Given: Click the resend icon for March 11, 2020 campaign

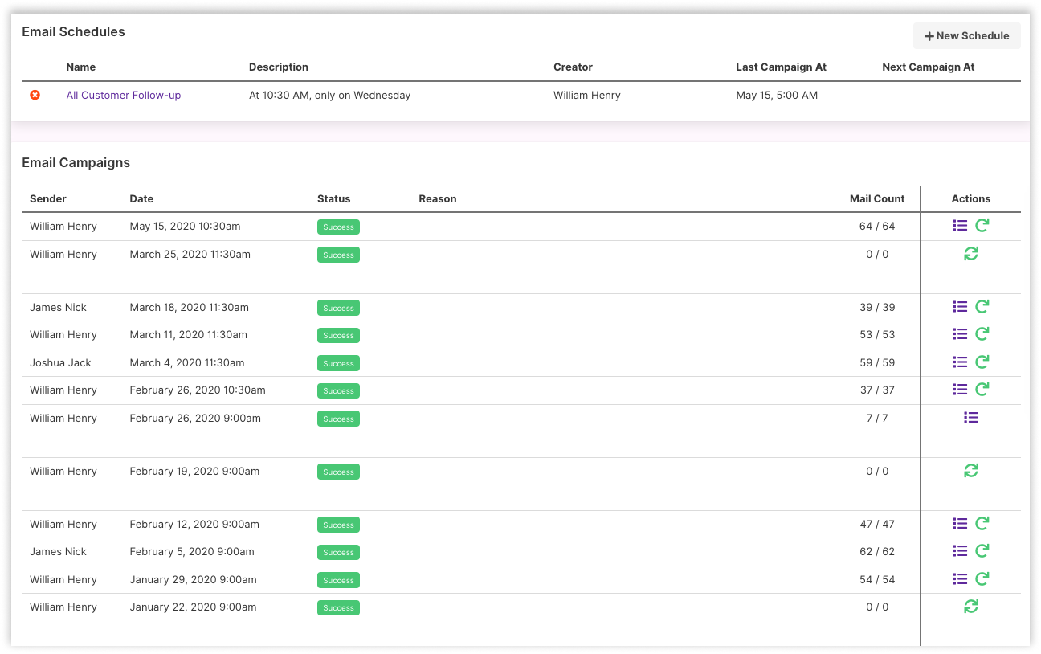Looking at the screenshot, I should coord(982,334).
